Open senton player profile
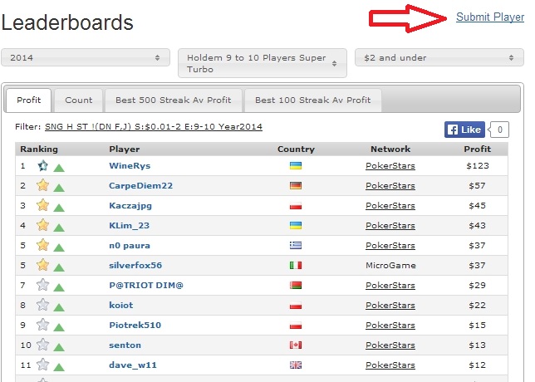 click(x=125, y=345)
